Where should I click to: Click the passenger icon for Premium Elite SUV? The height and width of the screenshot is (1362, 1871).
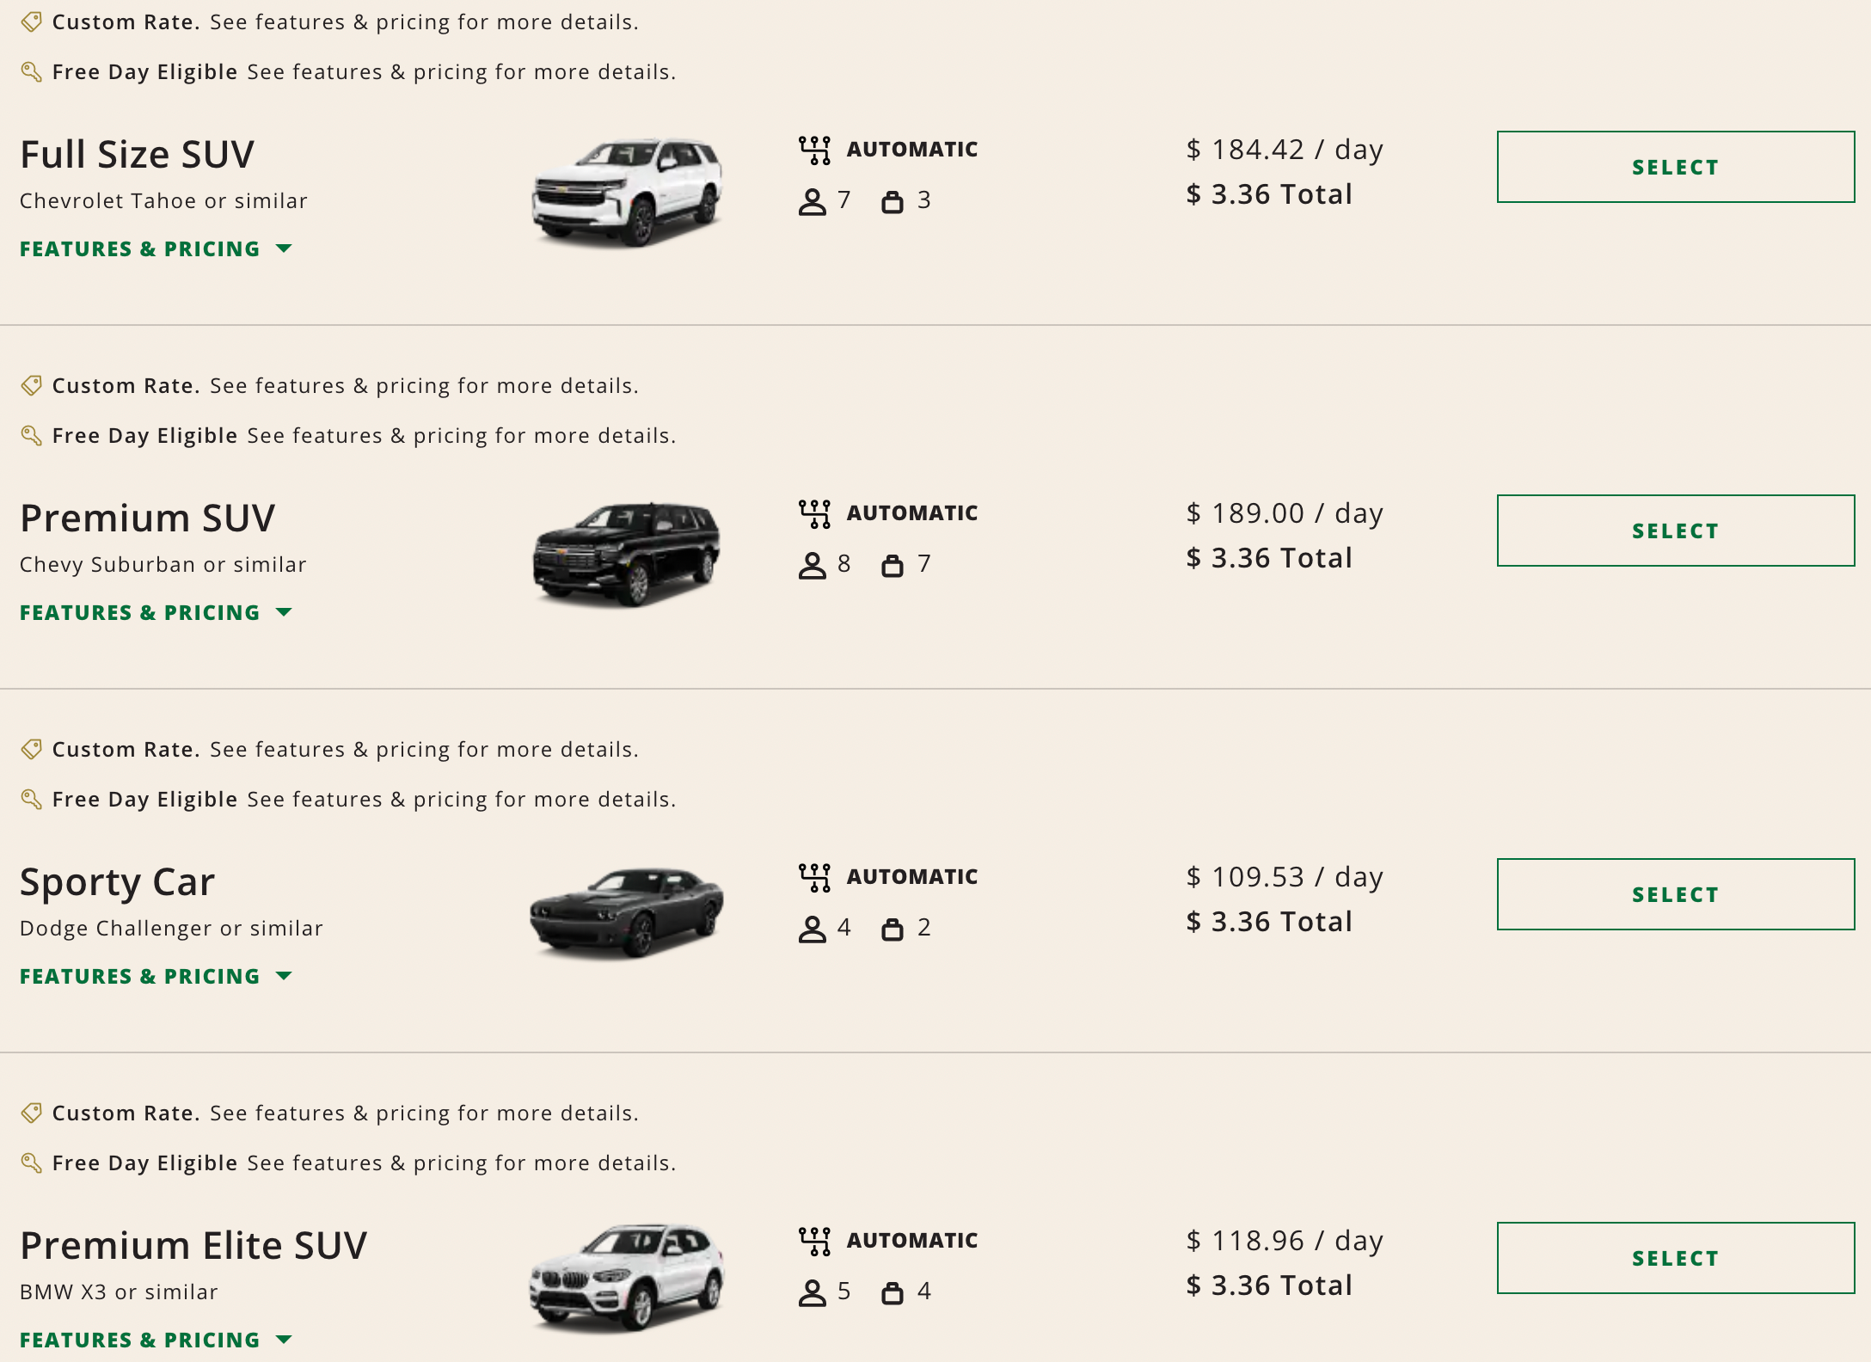[x=812, y=1292]
